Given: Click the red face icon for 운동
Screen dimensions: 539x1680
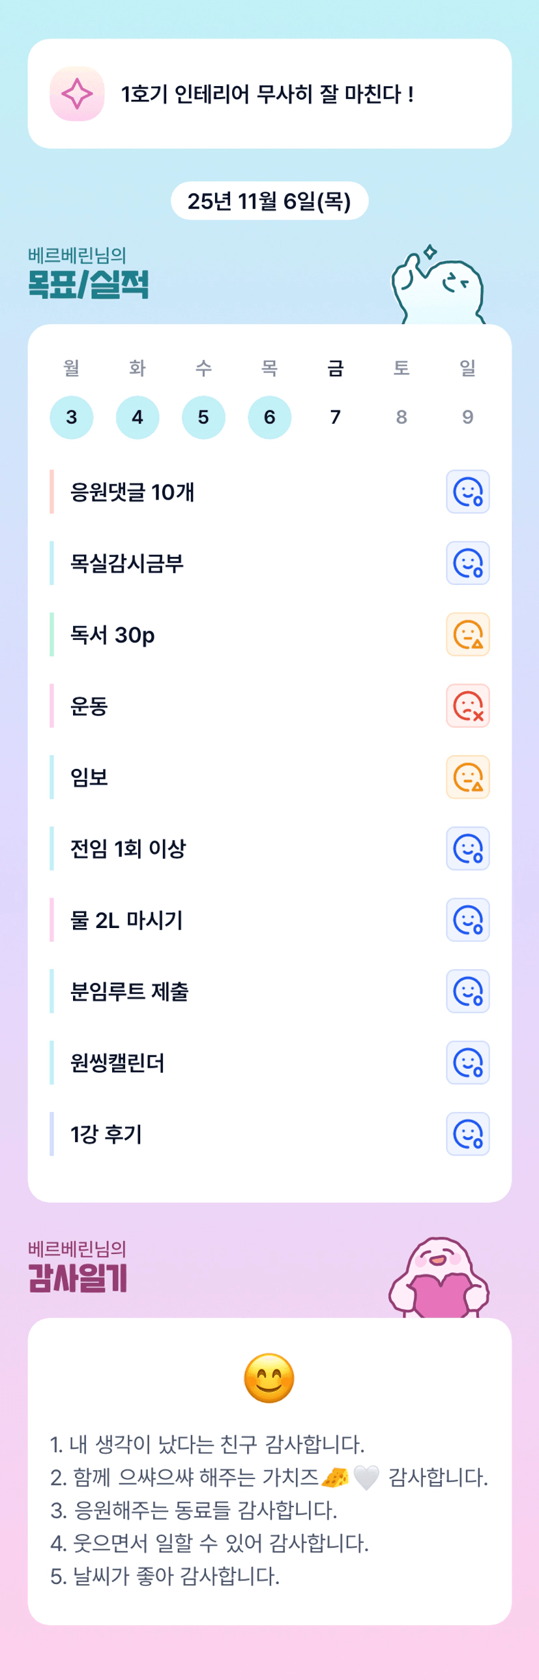Looking at the screenshot, I should point(467,706).
